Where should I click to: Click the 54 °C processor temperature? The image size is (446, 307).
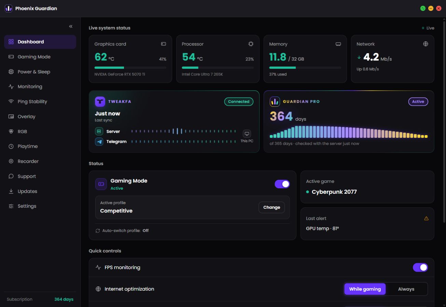coord(192,57)
